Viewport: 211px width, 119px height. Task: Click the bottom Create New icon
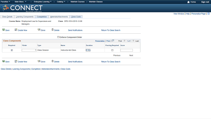coord(16,61)
